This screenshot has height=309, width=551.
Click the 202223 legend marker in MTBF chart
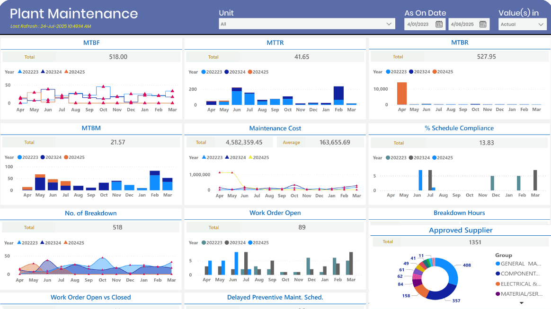click(x=20, y=72)
